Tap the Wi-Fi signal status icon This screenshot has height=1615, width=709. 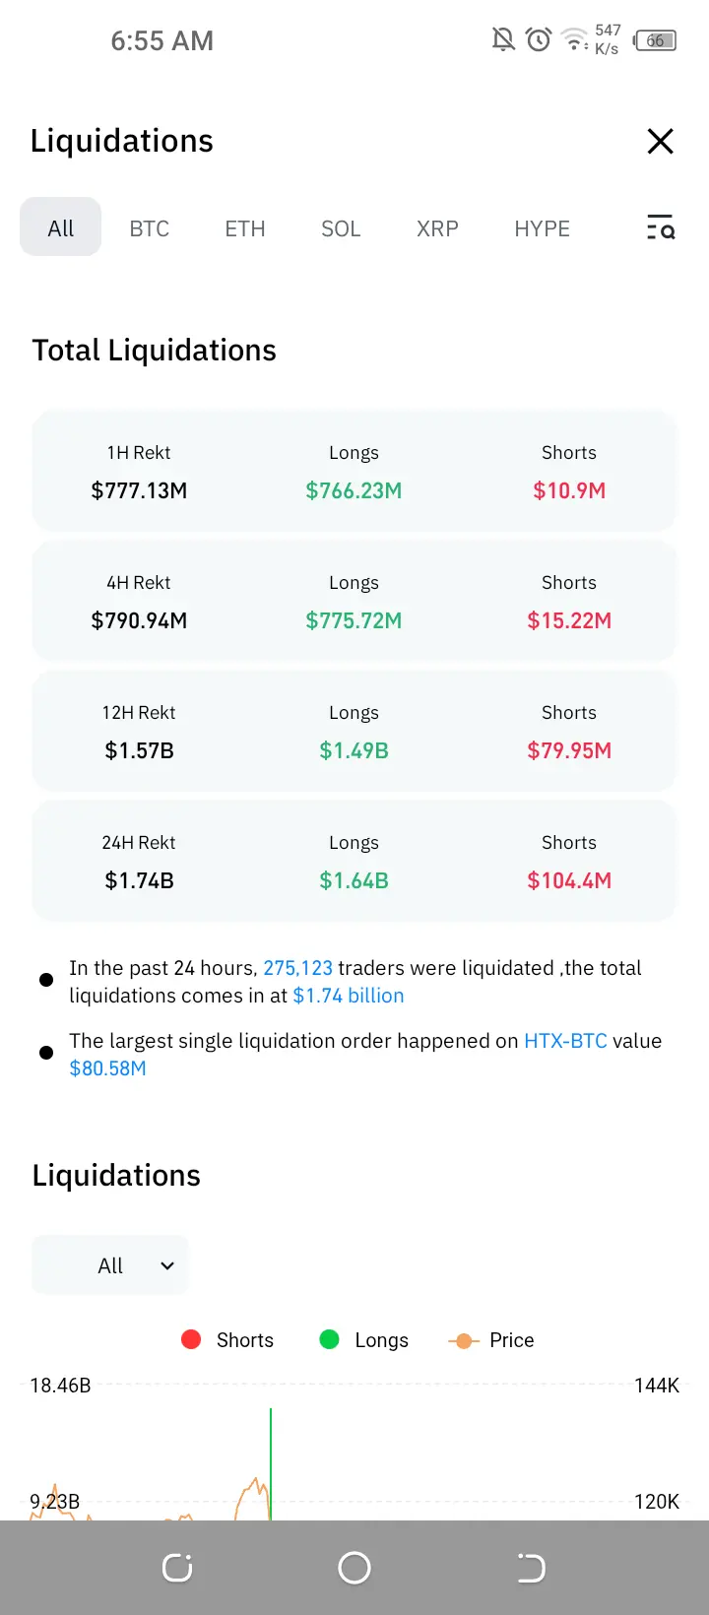point(574,39)
